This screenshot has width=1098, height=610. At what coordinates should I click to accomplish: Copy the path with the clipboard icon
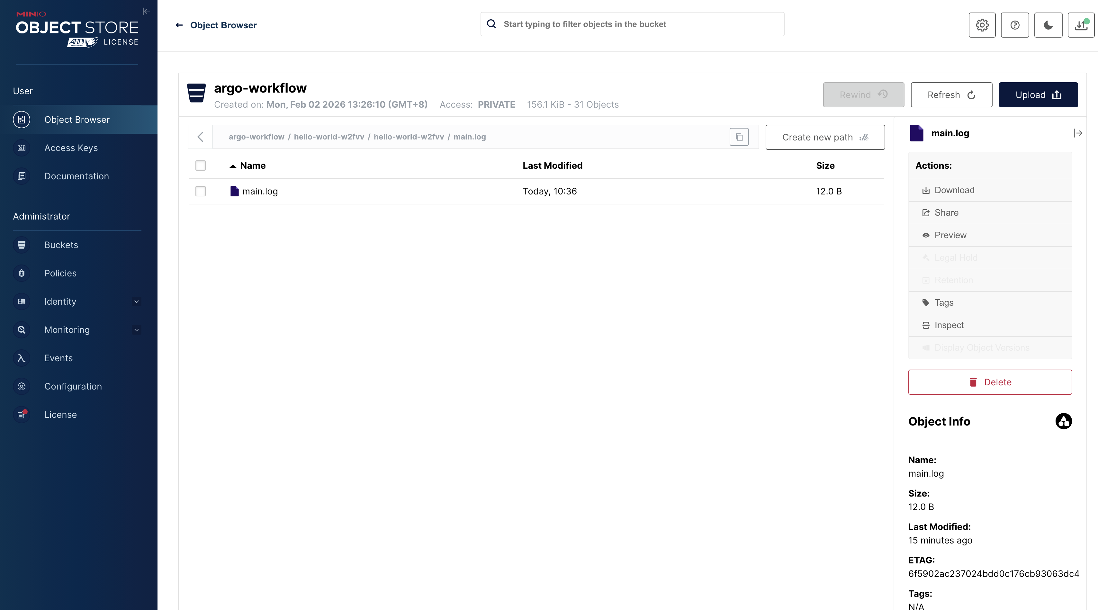click(739, 137)
